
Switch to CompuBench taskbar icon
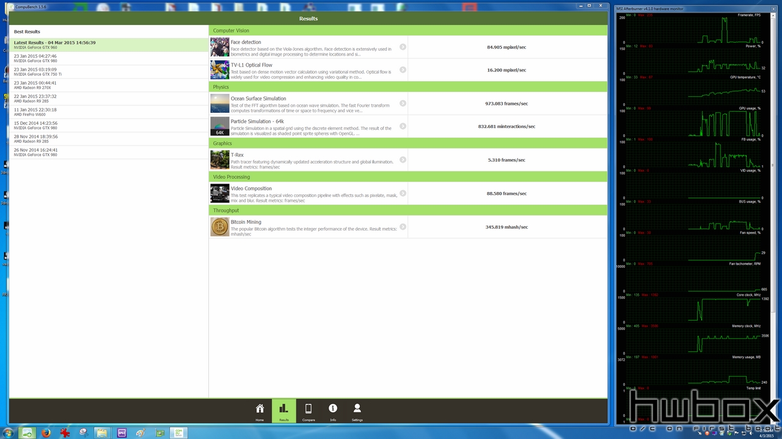pyautogui.click(x=179, y=433)
